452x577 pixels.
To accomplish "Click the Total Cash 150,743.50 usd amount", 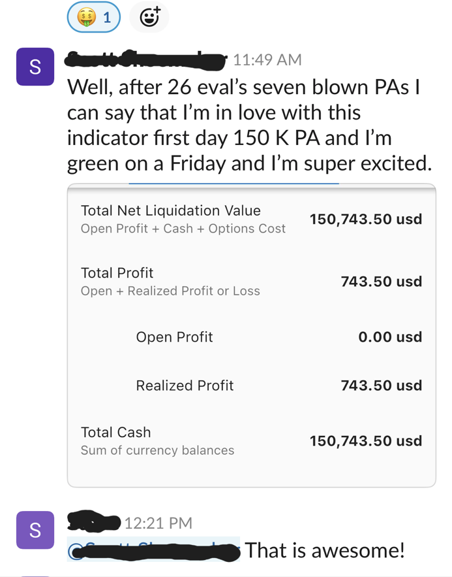I will (366, 441).
